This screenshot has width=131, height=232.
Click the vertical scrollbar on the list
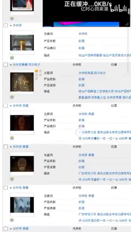(x=129, y=50)
